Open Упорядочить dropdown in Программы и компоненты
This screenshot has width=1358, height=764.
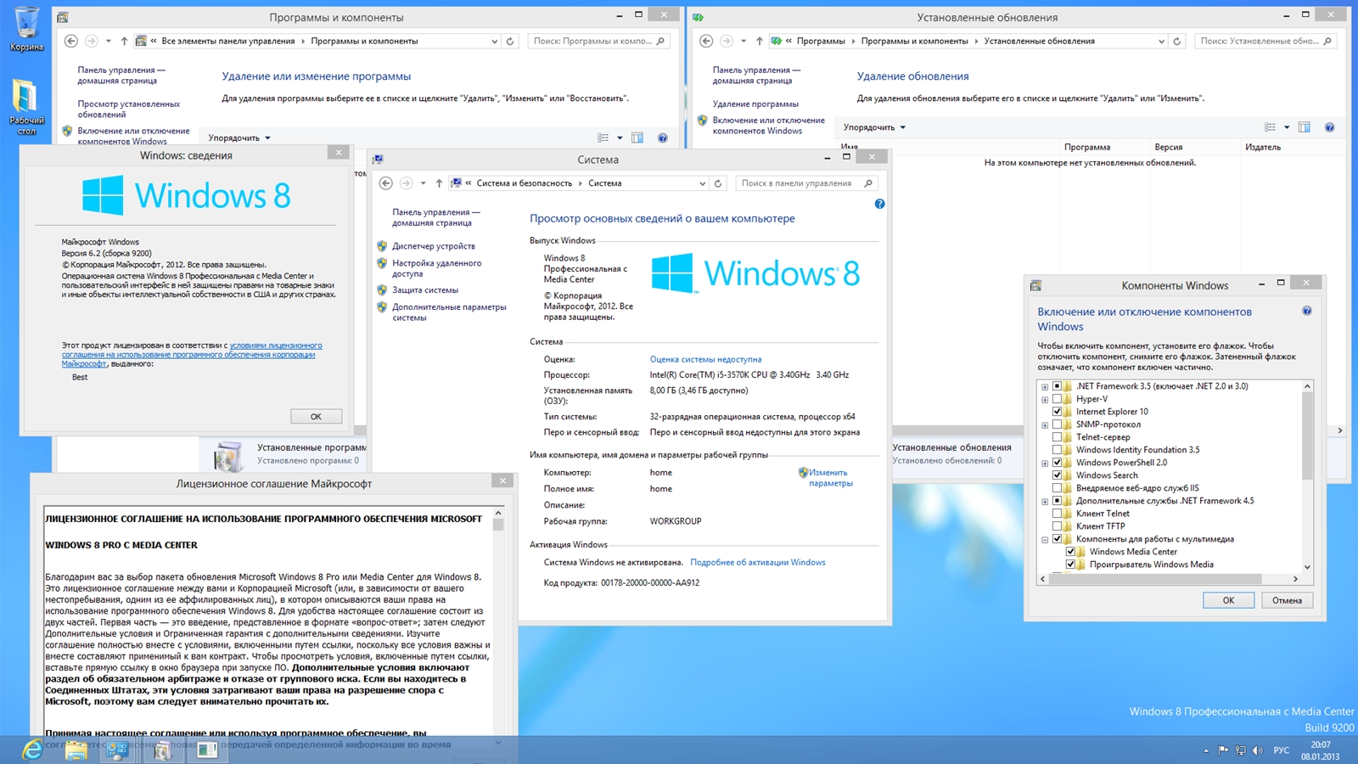tap(239, 138)
